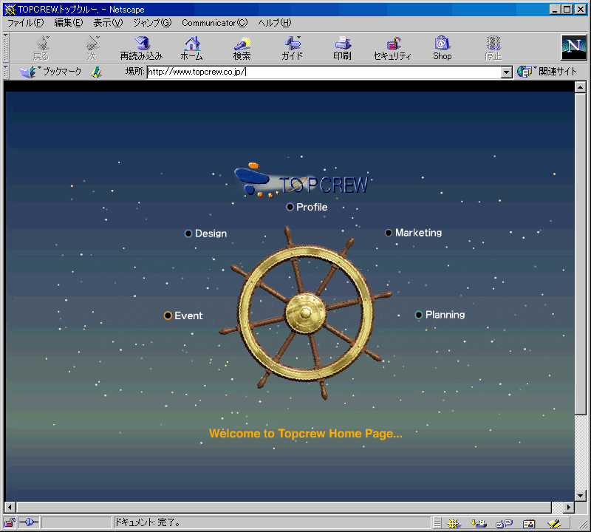This screenshot has height=532, width=591.
Task: Click the page location icon beside 場所
Action: click(x=97, y=72)
